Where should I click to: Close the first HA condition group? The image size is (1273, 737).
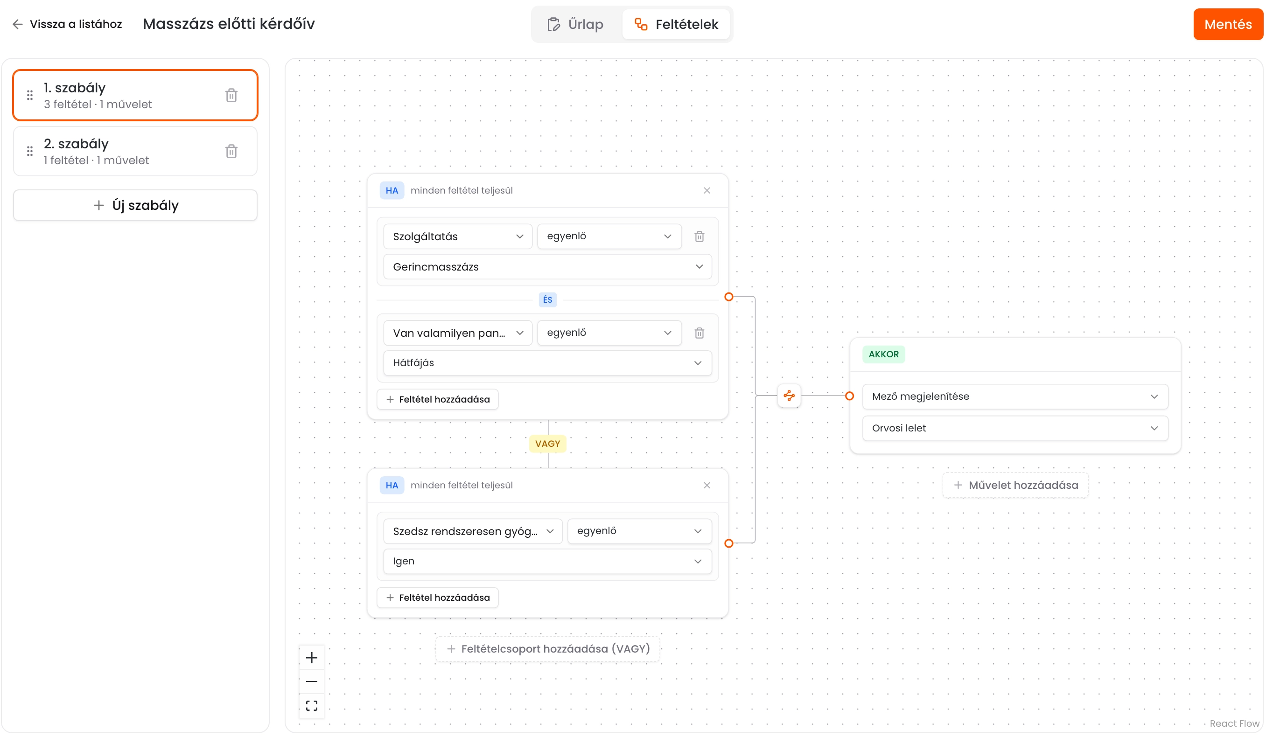(x=706, y=190)
